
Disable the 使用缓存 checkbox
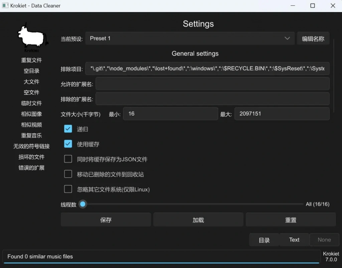(68, 144)
